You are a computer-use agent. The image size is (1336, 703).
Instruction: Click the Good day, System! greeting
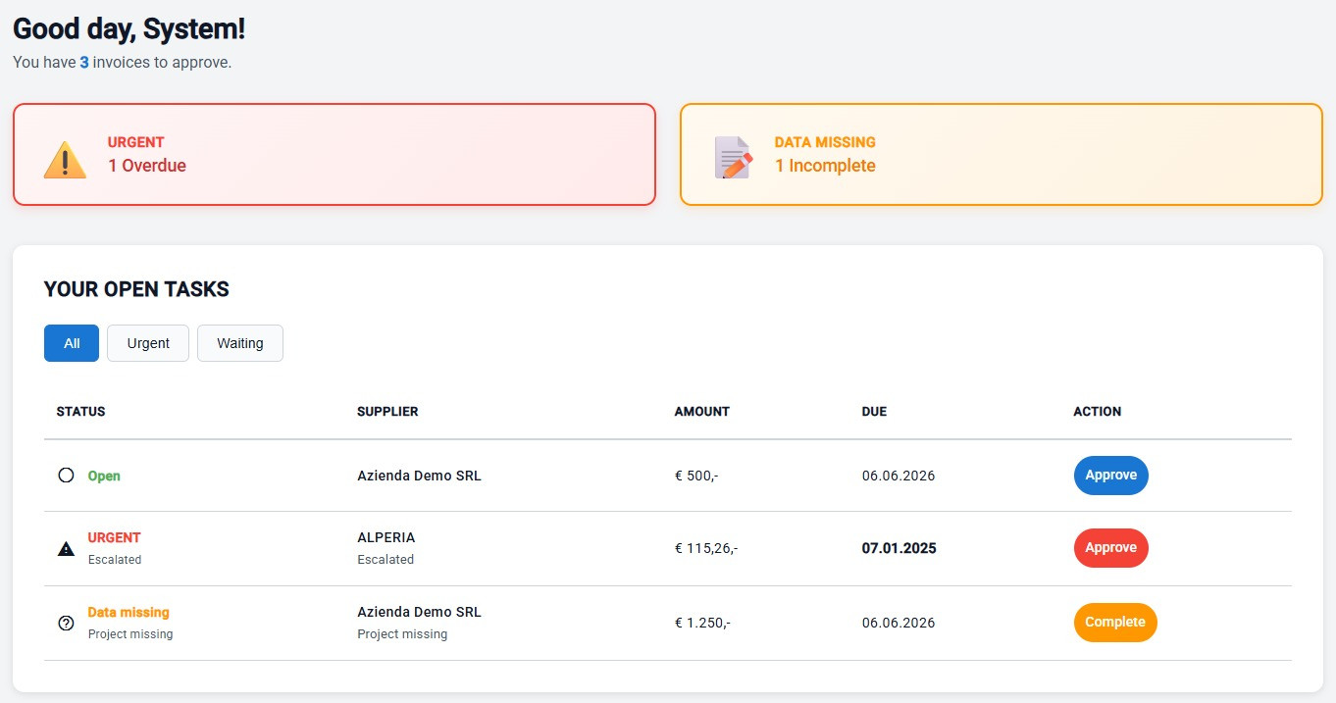(x=129, y=28)
